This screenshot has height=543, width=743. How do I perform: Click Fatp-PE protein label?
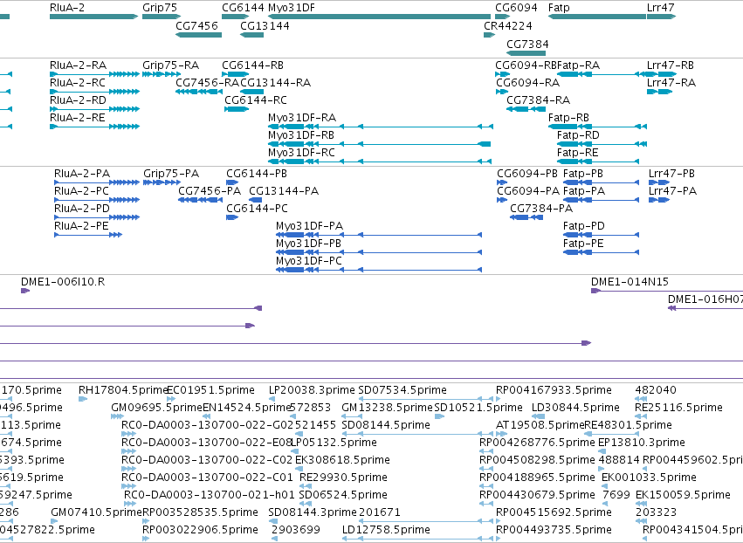coord(583,244)
